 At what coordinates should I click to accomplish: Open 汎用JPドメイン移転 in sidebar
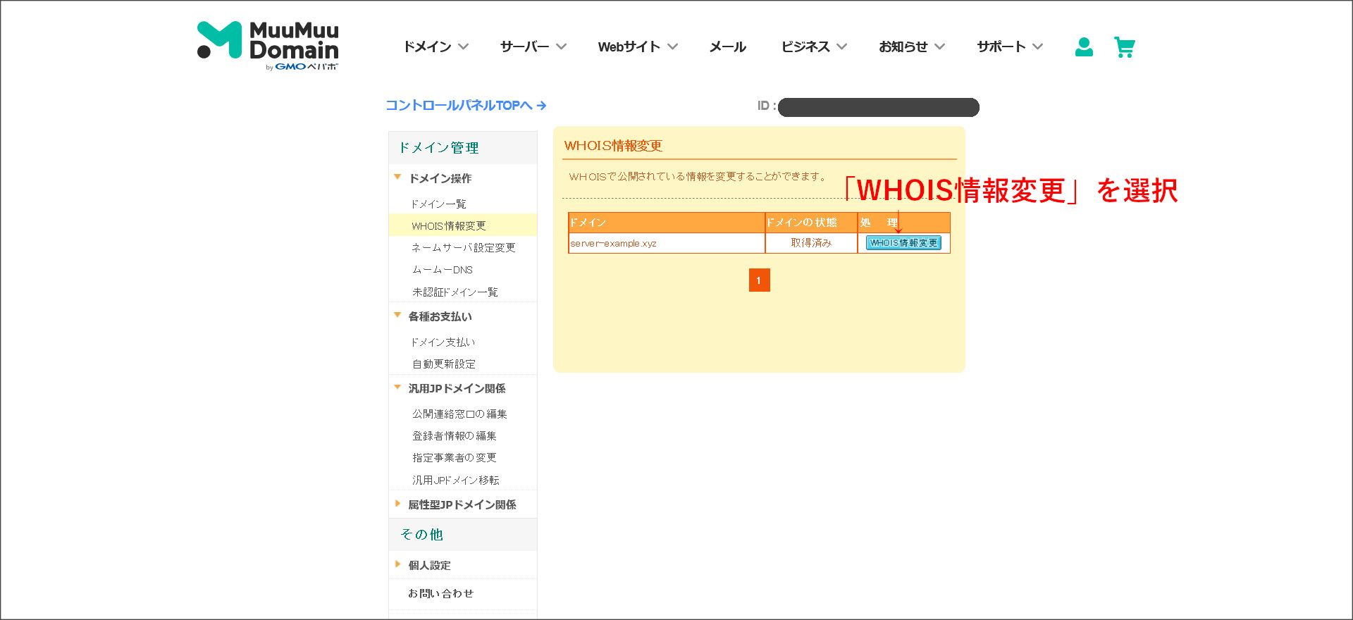pos(456,480)
